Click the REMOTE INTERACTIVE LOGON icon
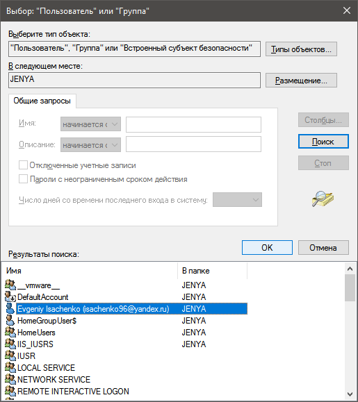The image size is (358, 402). pyautogui.click(x=10, y=391)
